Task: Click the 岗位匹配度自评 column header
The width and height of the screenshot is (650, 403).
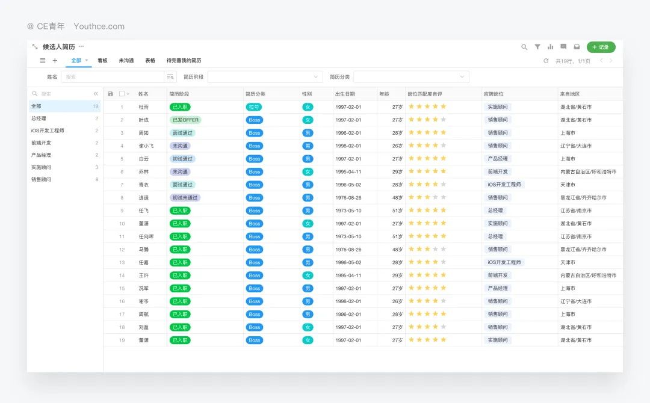Action: point(425,94)
